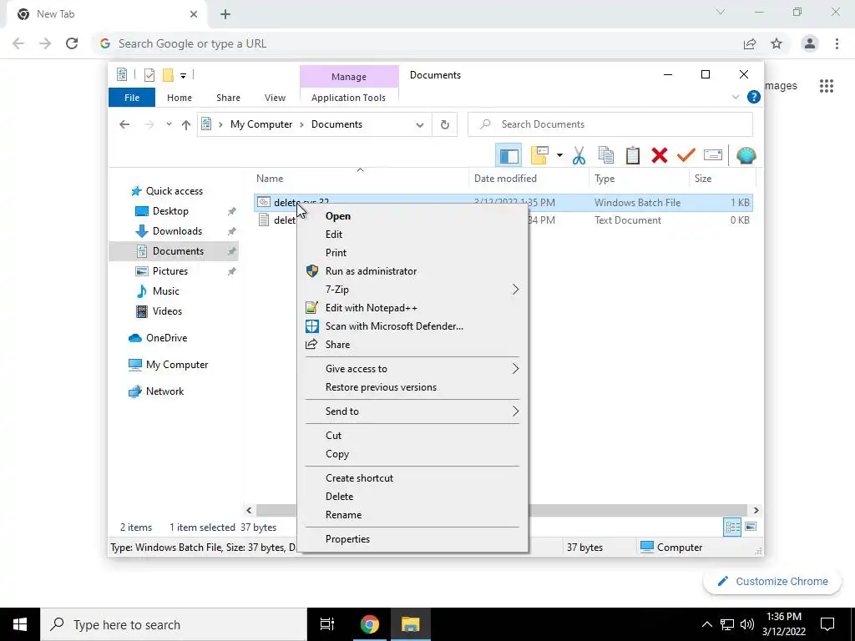
Task: Open the Home ribbon tab
Action: click(180, 98)
